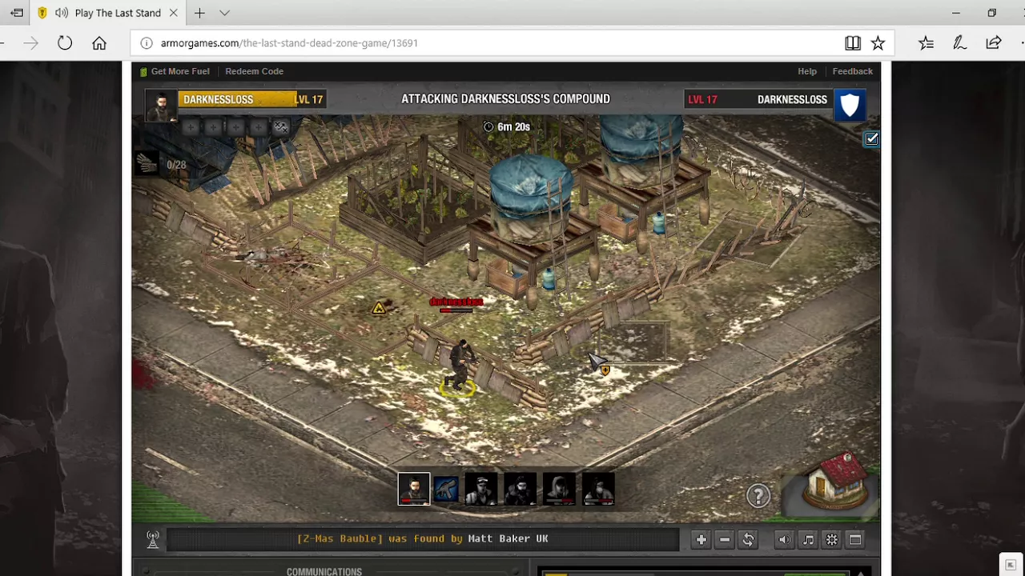Image resolution: width=1025 pixels, height=576 pixels.
Task: Toggle the blue checkbox below the shield
Action: [871, 139]
